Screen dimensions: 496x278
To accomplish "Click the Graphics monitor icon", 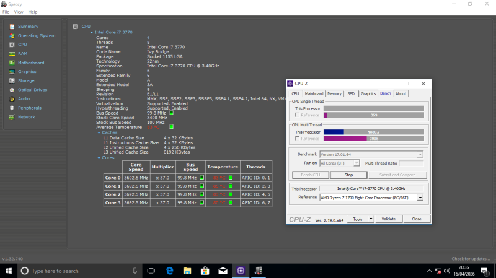I will coord(12,72).
